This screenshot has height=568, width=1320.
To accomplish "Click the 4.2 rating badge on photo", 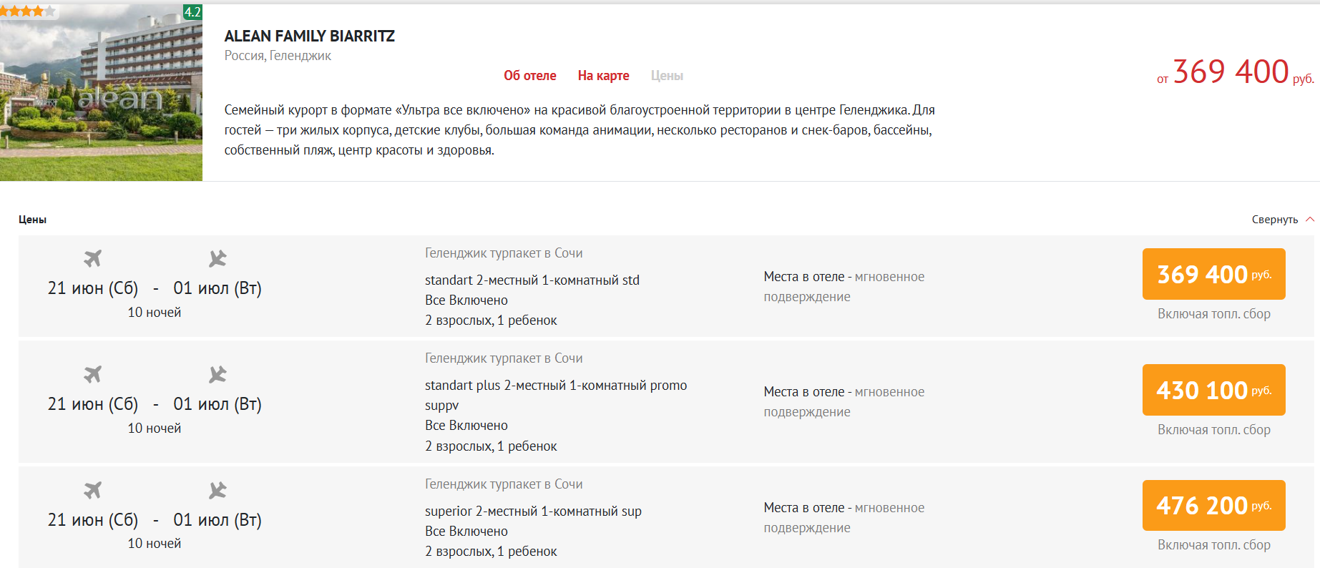I will pos(192,12).
